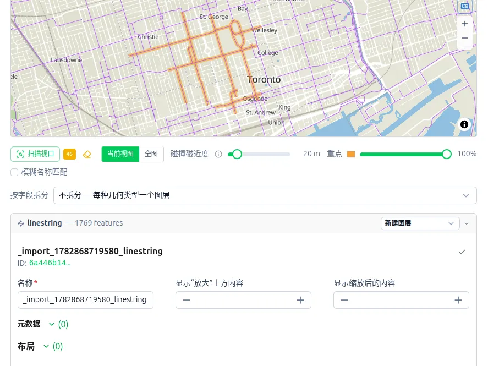Switch to current view tab

click(x=120, y=154)
